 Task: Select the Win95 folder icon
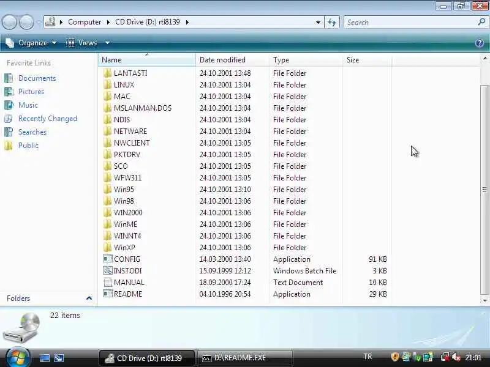point(108,189)
